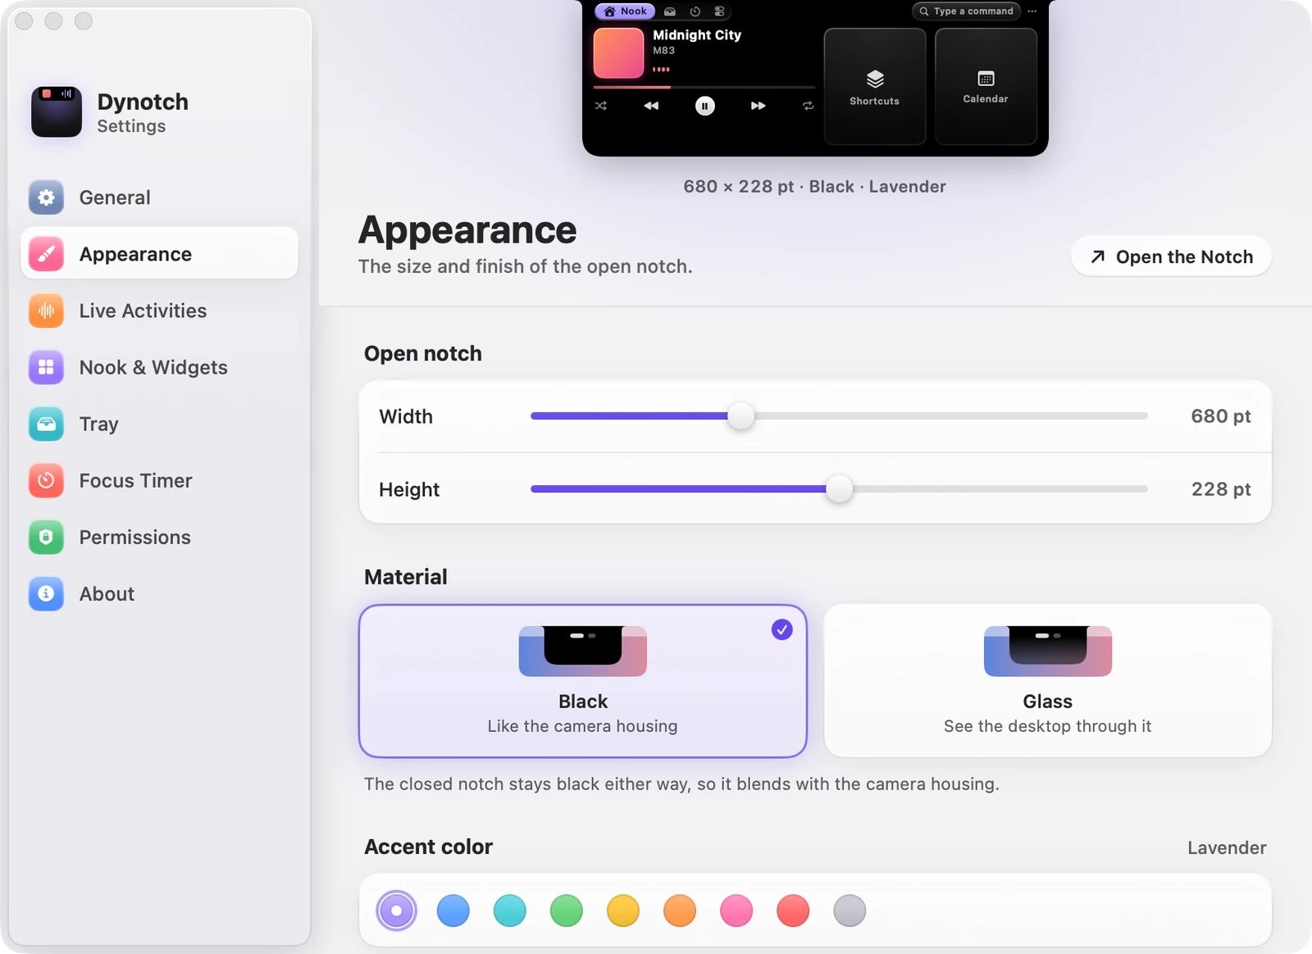
Task: Select the green accent color swatch
Action: click(567, 911)
